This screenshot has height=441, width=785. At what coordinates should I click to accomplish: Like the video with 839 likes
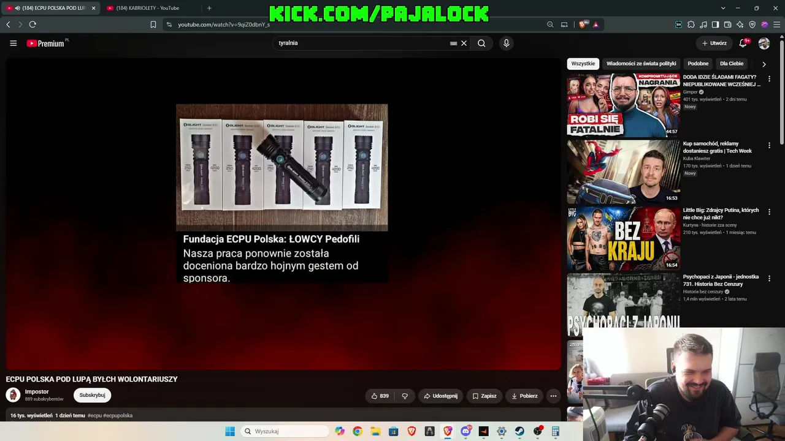pos(380,396)
